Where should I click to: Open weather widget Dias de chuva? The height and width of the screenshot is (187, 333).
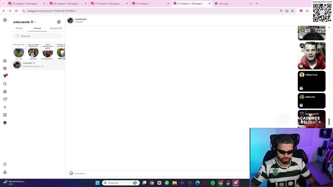pos(14,183)
